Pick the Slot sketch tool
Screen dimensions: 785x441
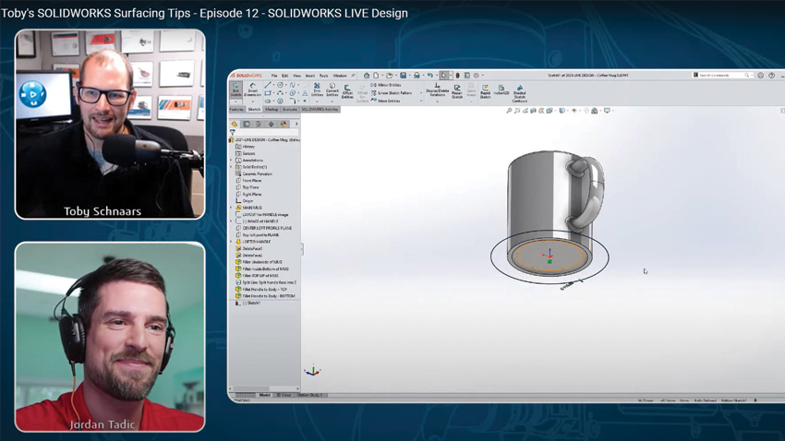click(268, 101)
